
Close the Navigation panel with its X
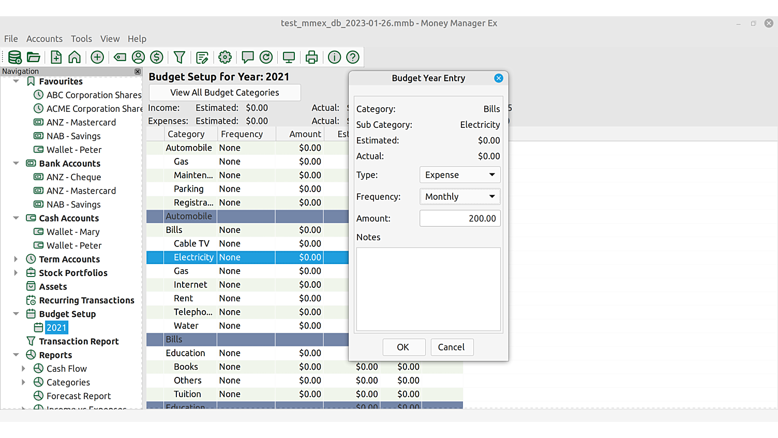[138, 71]
